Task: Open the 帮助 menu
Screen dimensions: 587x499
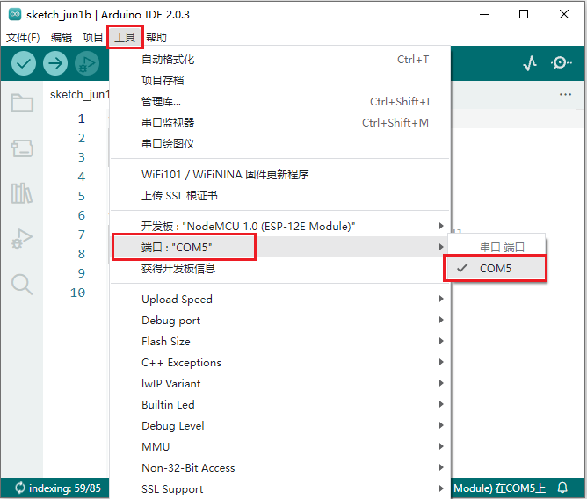Action: [156, 38]
